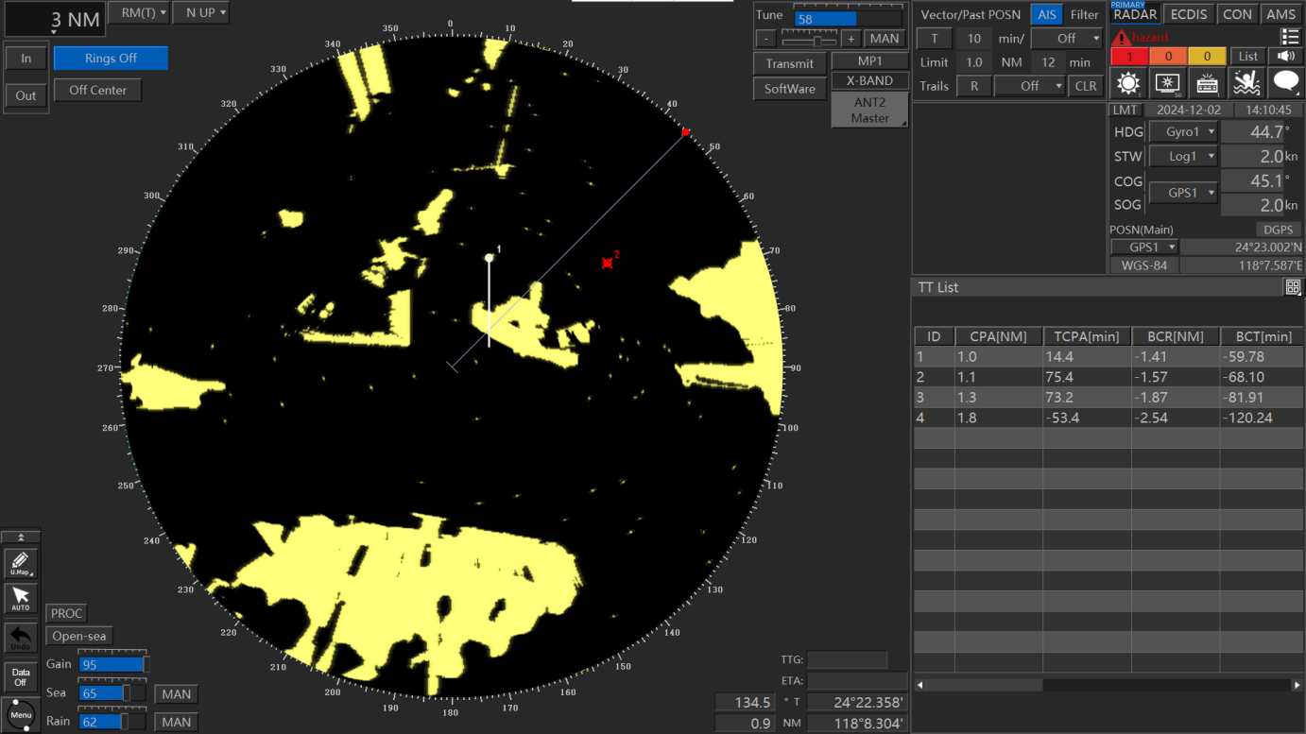Viewport: 1306px width, 734px height.
Task: Toggle the R trails reference button
Action: 974,86
